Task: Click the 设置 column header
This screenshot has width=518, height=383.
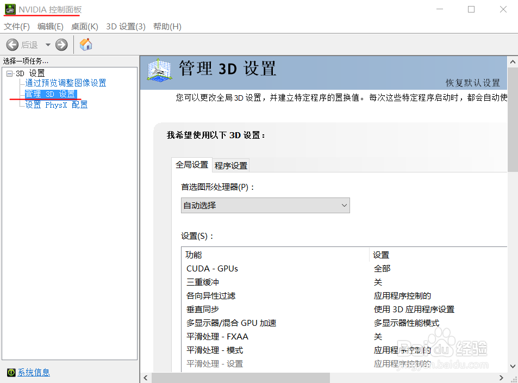Action: click(438, 255)
